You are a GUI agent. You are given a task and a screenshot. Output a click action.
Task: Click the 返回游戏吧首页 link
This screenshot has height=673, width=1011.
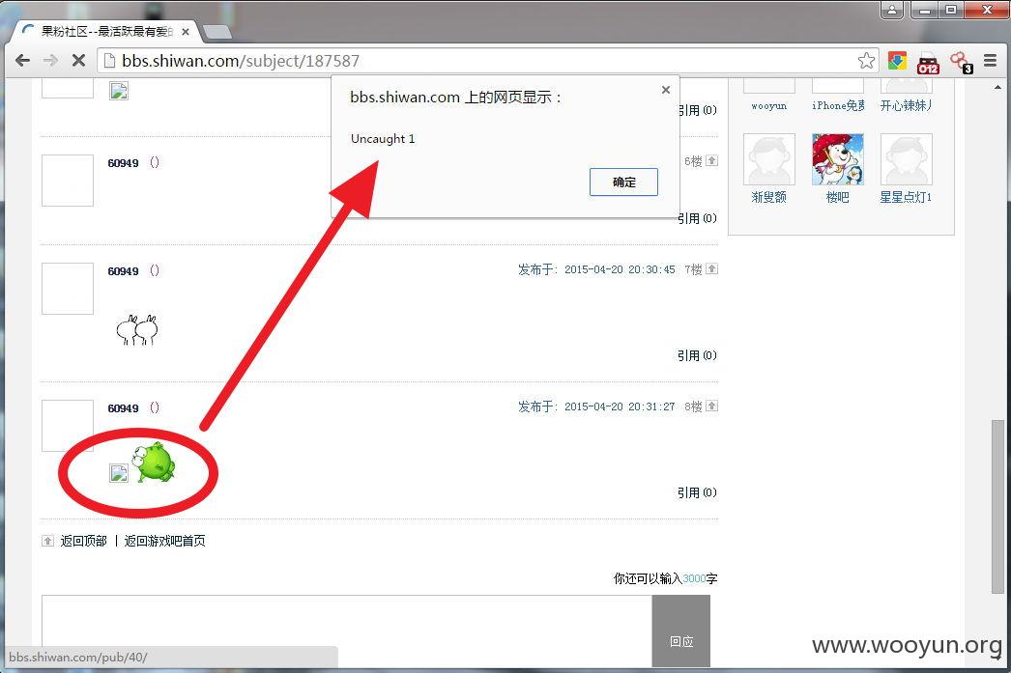click(164, 541)
